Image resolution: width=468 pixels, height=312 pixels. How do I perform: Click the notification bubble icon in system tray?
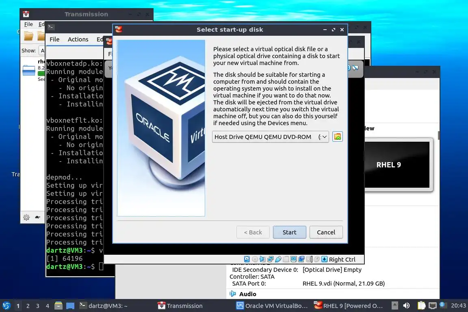coord(443,305)
